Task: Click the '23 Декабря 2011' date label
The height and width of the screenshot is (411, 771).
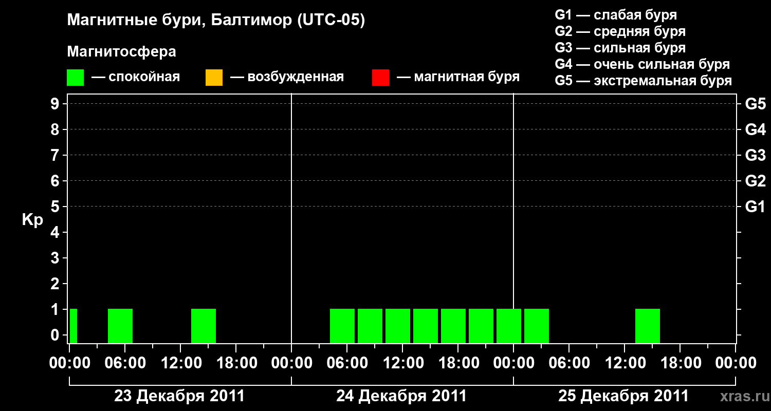Action: click(179, 396)
